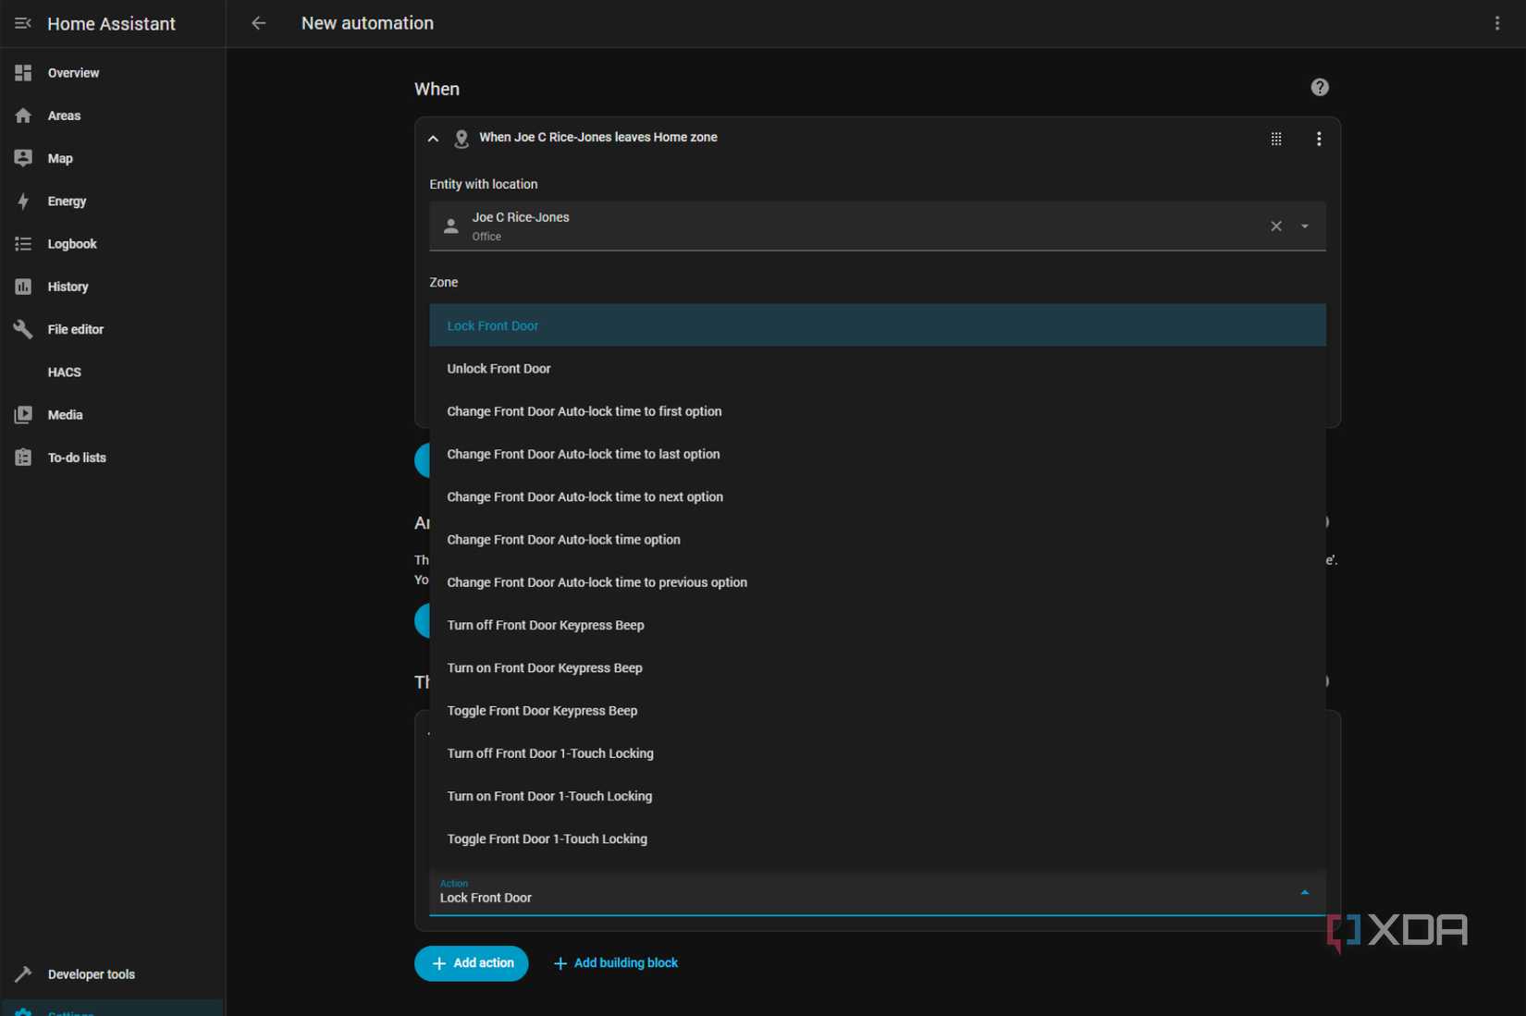Click the Joe C Rice-Jones entity field
The width and height of the screenshot is (1526, 1016).
877,226
